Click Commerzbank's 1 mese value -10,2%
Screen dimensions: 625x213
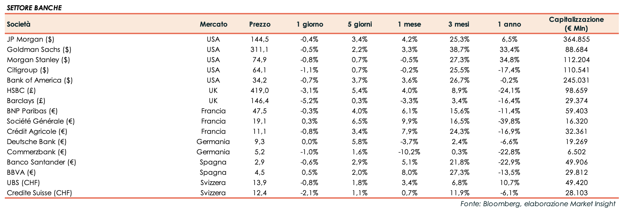[409, 152]
